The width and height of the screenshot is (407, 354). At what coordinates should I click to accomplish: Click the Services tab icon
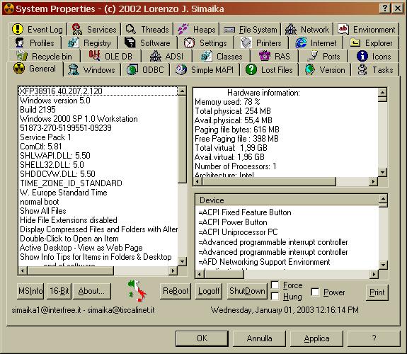coord(77,29)
